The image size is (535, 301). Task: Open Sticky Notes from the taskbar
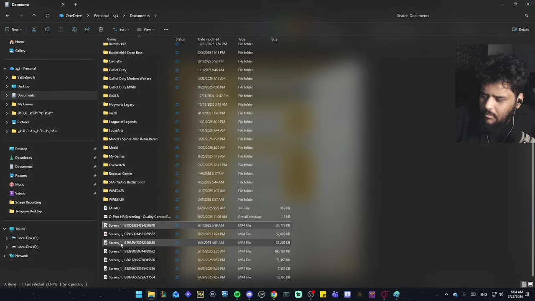tap(323, 294)
